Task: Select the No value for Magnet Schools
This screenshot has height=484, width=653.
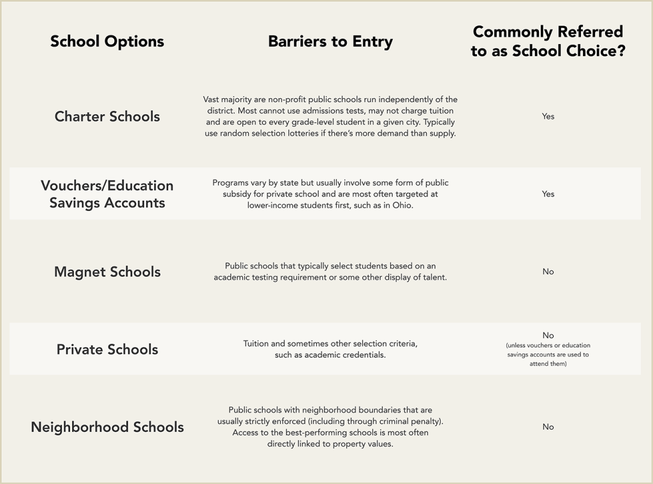Action: pyautogui.click(x=548, y=272)
